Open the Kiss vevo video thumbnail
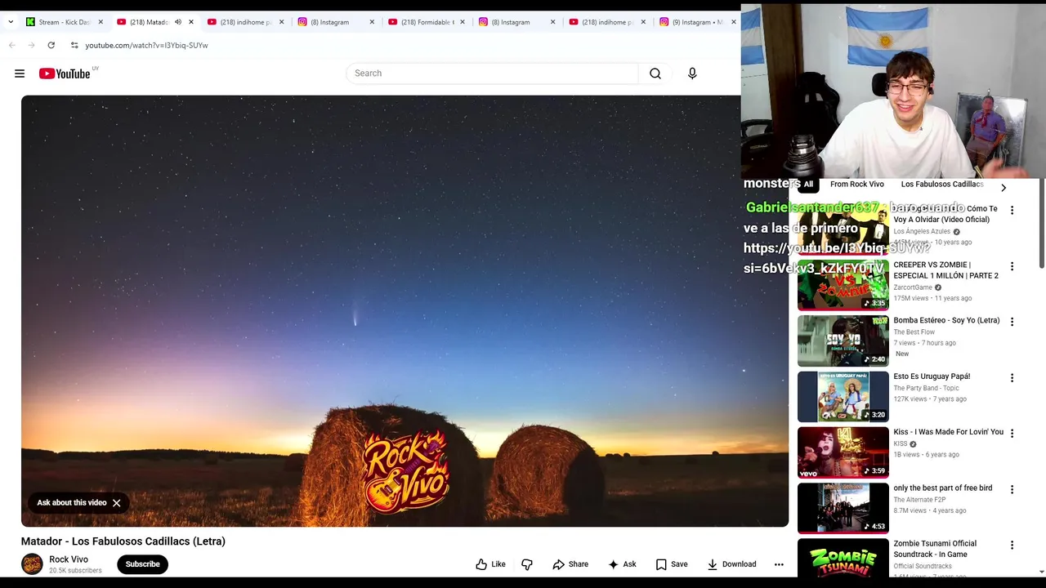1046x588 pixels. [x=843, y=452]
